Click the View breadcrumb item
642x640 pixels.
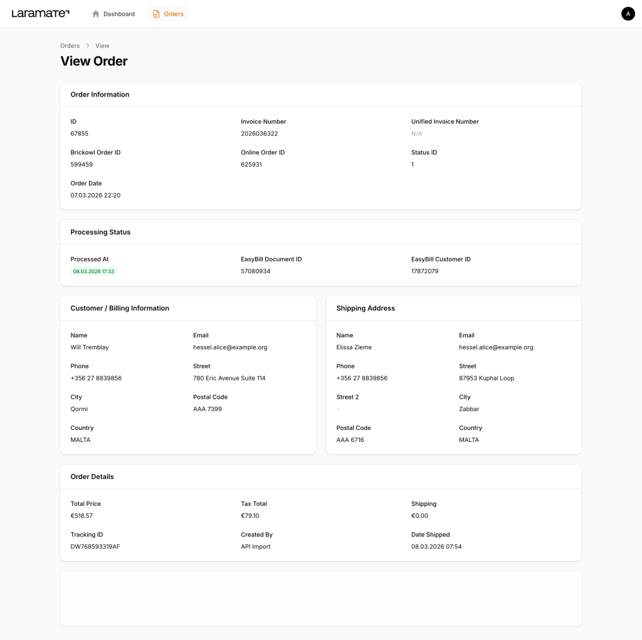[102, 46]
